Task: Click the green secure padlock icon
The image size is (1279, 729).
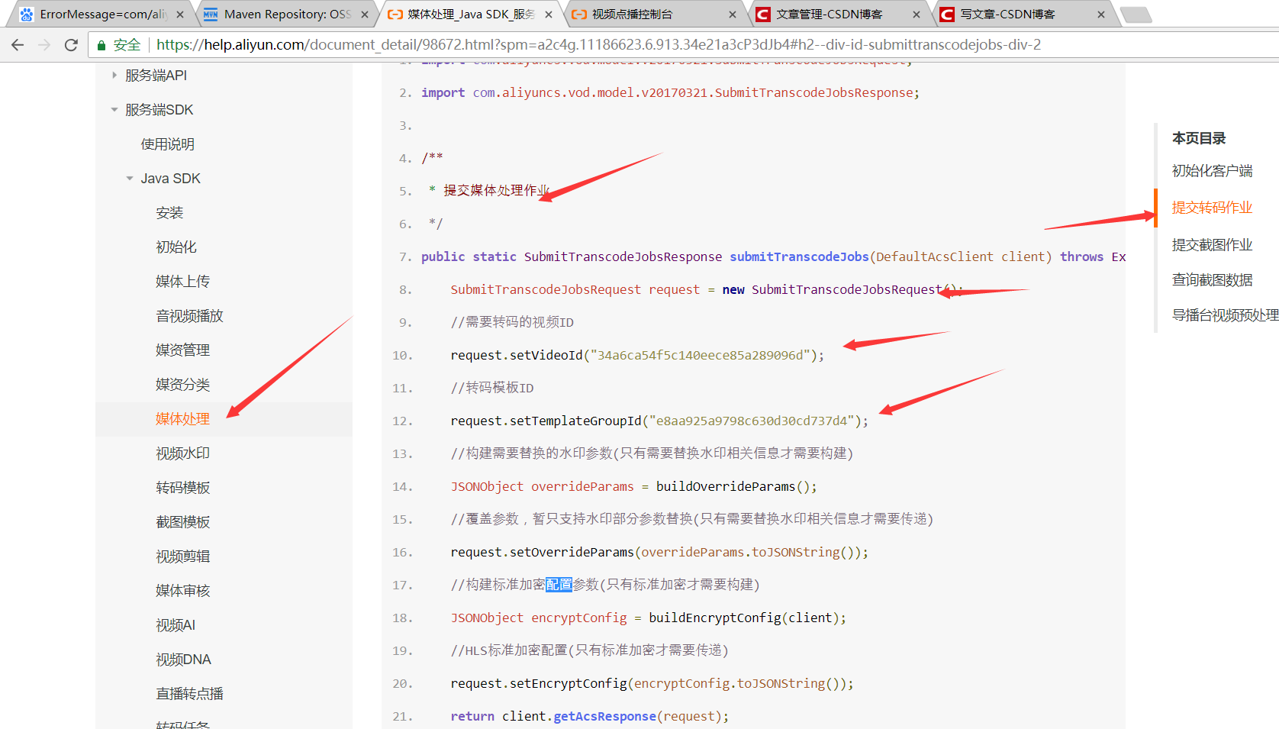Action: (101, 45)
